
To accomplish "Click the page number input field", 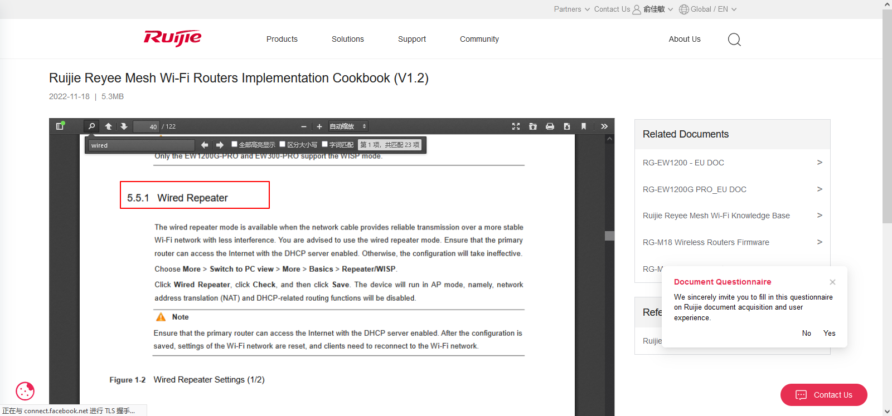I will coord(147,126).
